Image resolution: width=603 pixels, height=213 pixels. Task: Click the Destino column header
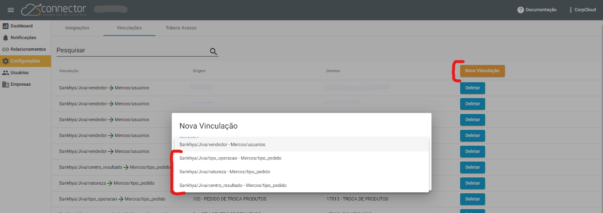click(333, 71)
